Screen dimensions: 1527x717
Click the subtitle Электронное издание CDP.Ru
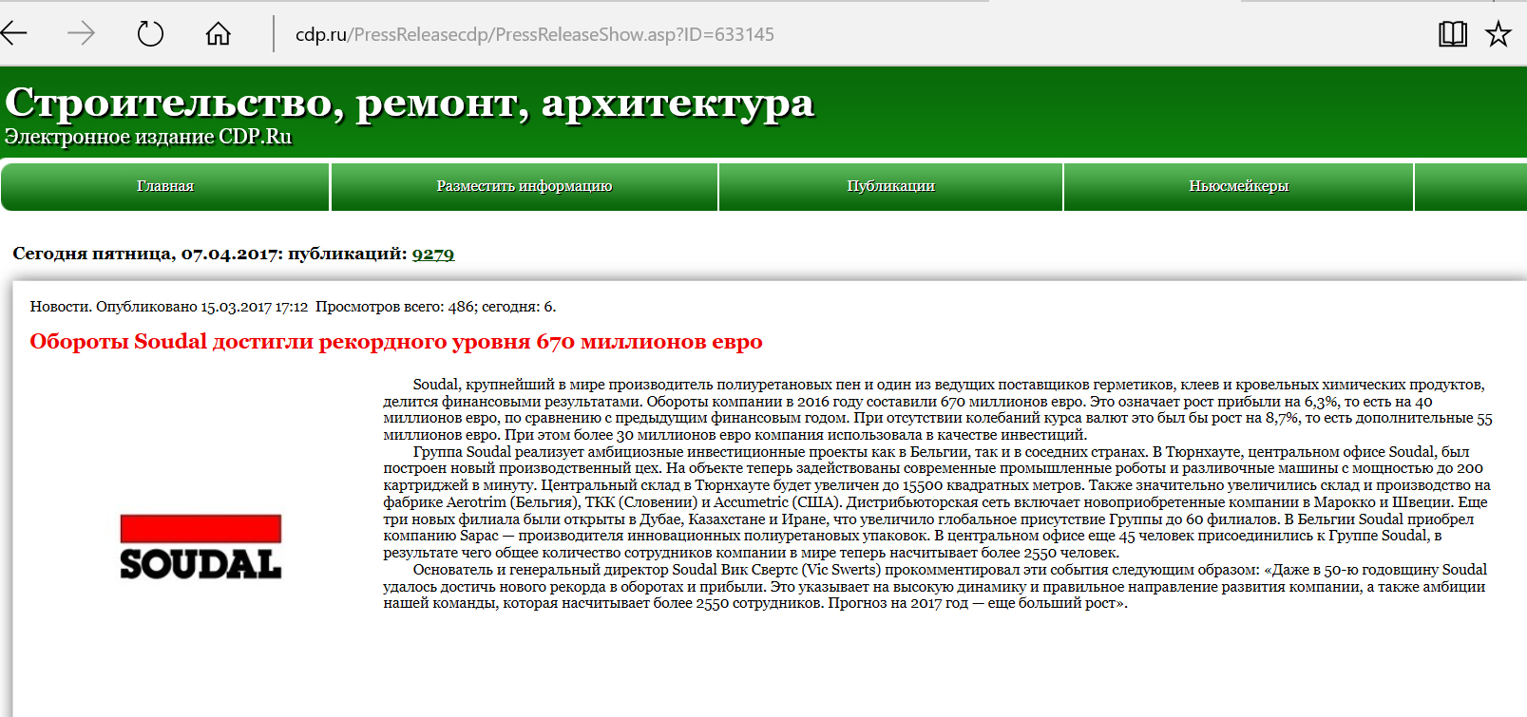coord(148,137)
